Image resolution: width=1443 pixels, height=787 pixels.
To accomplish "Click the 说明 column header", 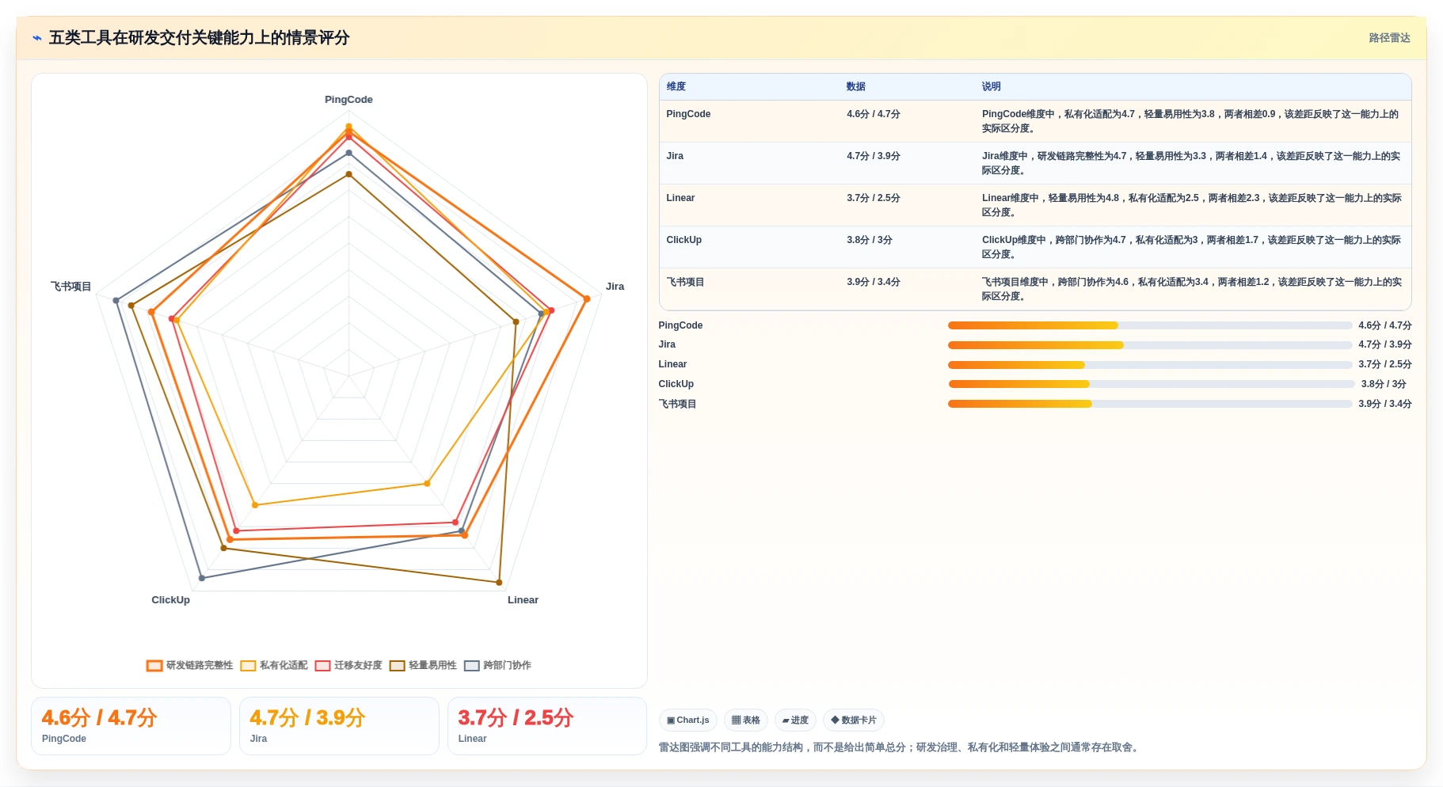I will (992, 86).
